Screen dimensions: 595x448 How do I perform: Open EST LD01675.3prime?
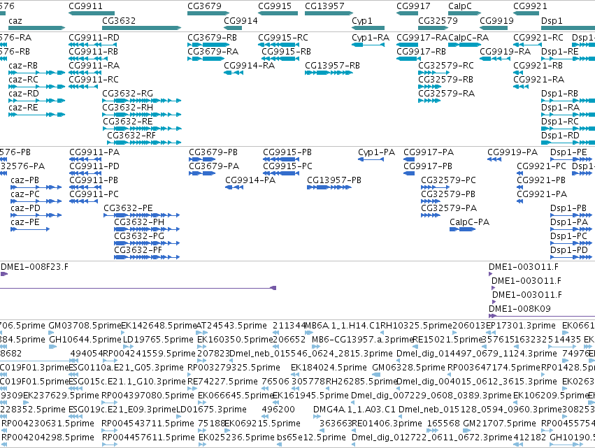[212, 410]
